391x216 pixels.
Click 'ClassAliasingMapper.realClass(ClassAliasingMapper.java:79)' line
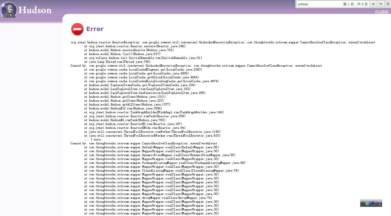[x=162, y=171]
